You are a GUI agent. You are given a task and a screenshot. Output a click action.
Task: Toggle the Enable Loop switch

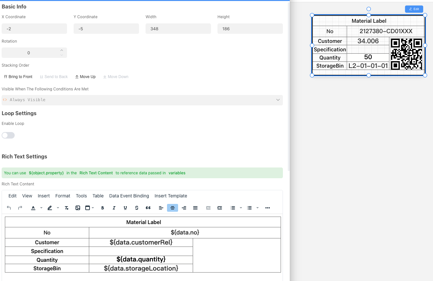coord(8,135)
